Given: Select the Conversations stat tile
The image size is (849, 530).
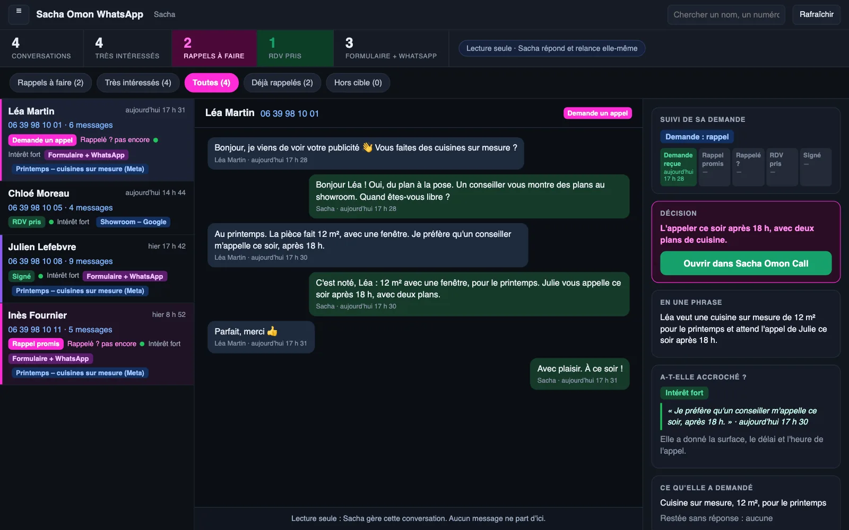Looking at the screenshot, I should coord(41,48).
